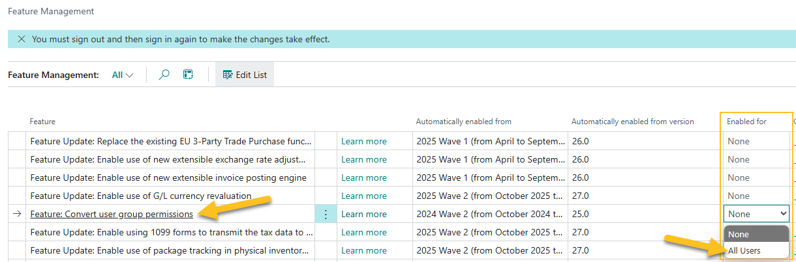The image size is (796, 262).
Task: Open Learn more for EU 3-Party Trade feature
Action: click(x=363, y=141)
